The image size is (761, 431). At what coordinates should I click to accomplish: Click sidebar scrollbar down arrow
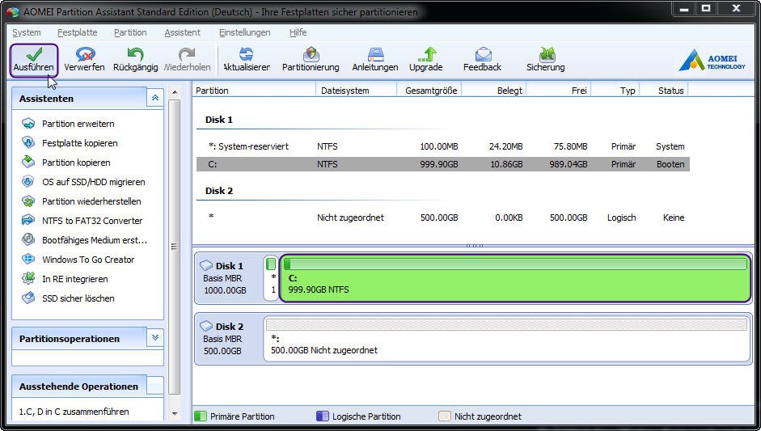tap(175, 414)
